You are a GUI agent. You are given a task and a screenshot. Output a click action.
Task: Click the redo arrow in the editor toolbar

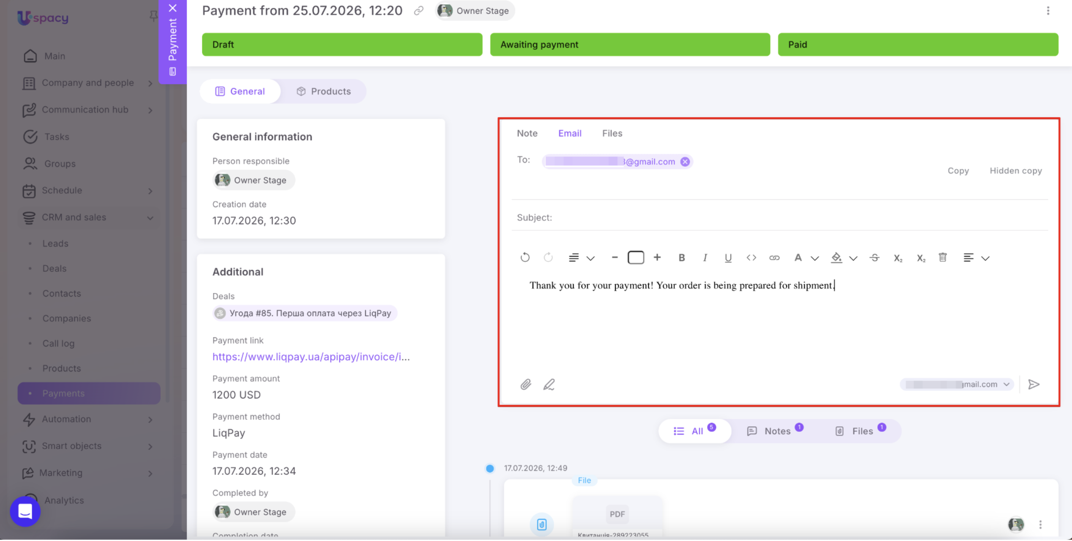(548, 258)
